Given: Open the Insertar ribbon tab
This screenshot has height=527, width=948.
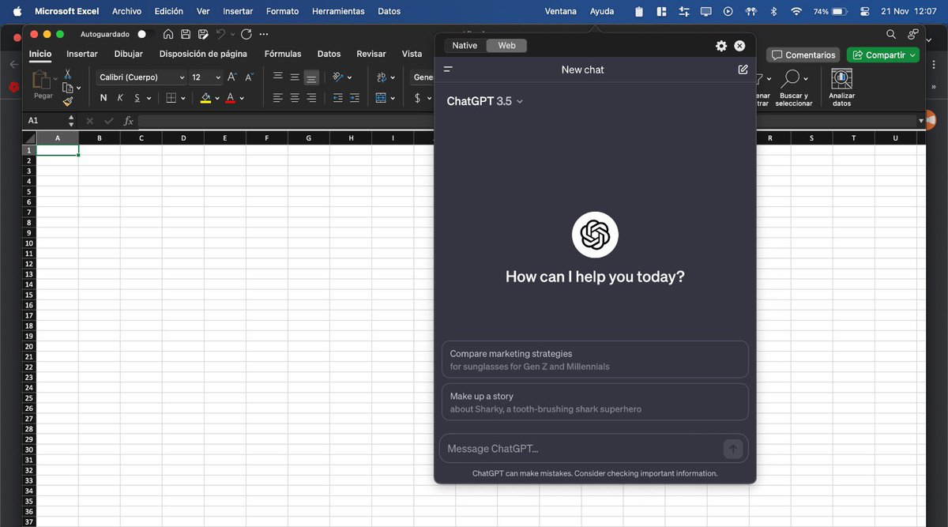Looking at the screenshot, I should [x=82, y=54].
